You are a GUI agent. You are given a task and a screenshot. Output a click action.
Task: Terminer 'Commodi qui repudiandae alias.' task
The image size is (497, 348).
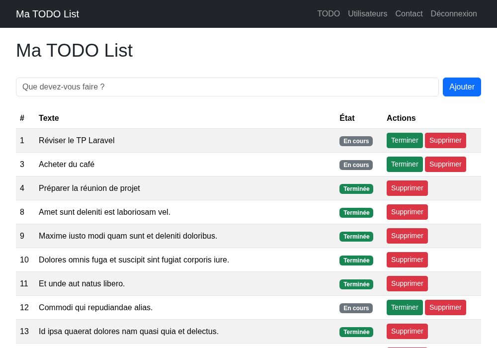(x=405, y=307)
